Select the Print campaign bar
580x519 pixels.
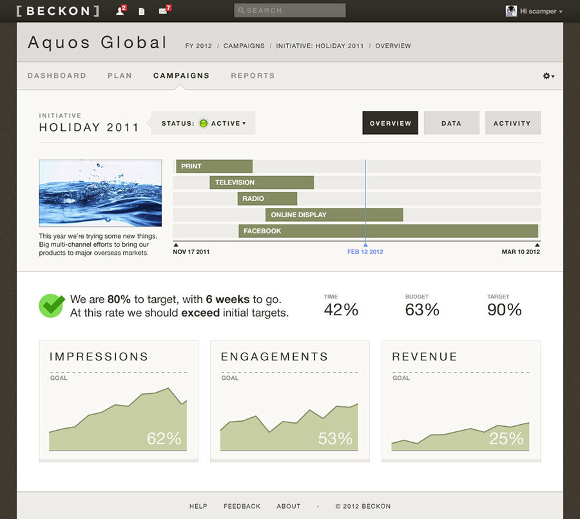(214, 166)
